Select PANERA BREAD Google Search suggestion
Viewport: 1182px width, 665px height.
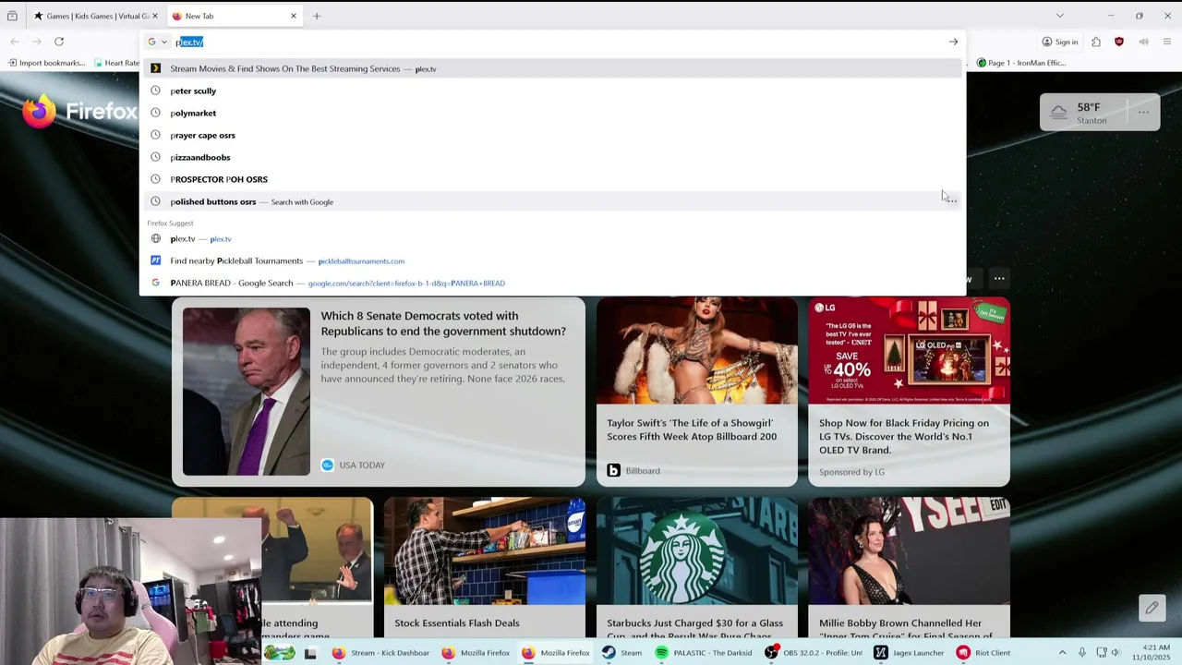tap(552, 283)
